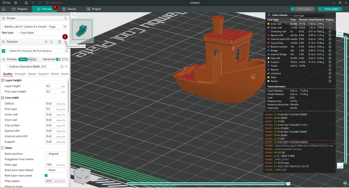Uncheck Role base wipe speed checkbox
The image size is (349, 188).
(x=46, y=175)
